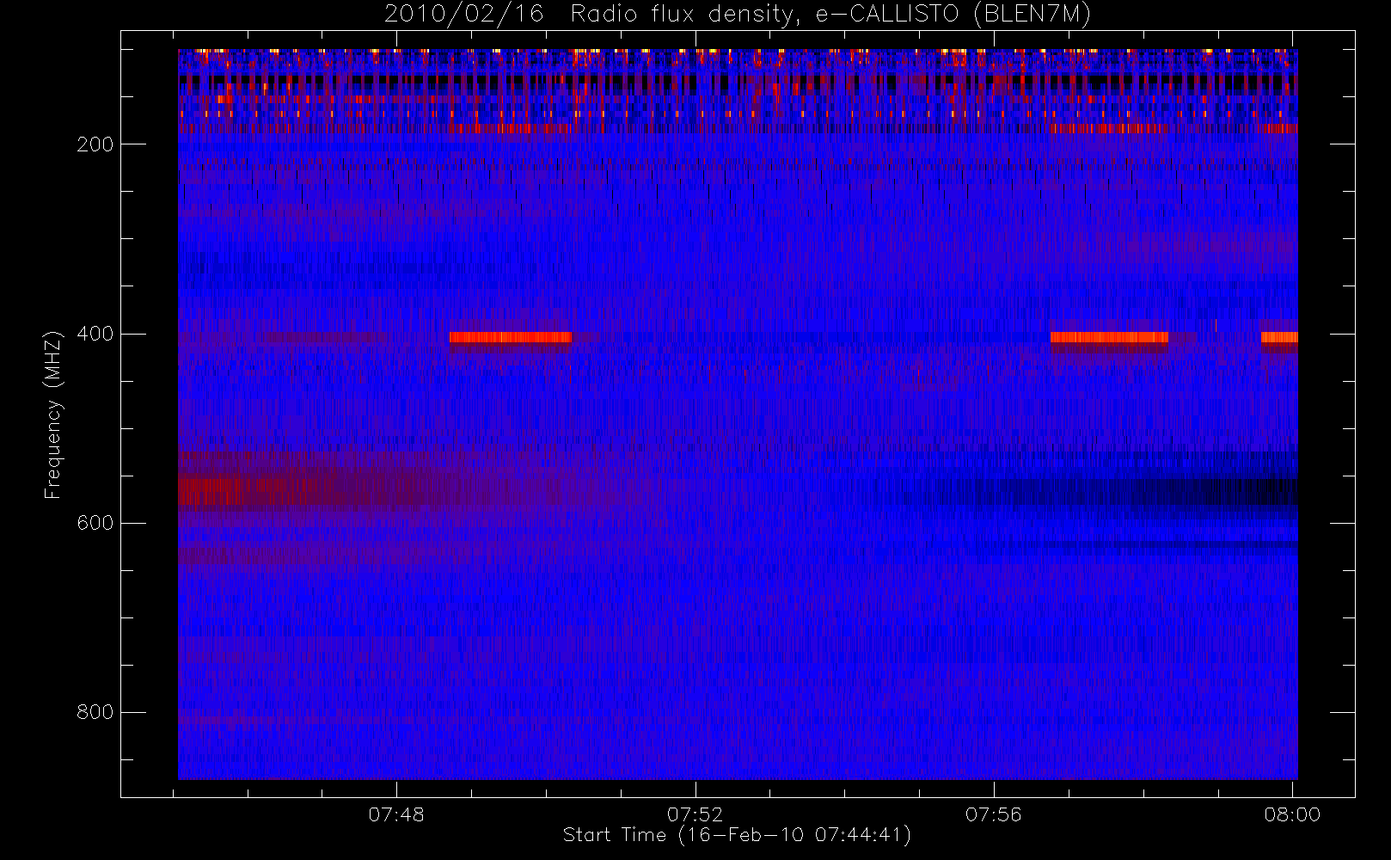Screen dimensions: 1391x860
Task: Click the 07:56 time tick label
Action: click(x=993, y=814)
